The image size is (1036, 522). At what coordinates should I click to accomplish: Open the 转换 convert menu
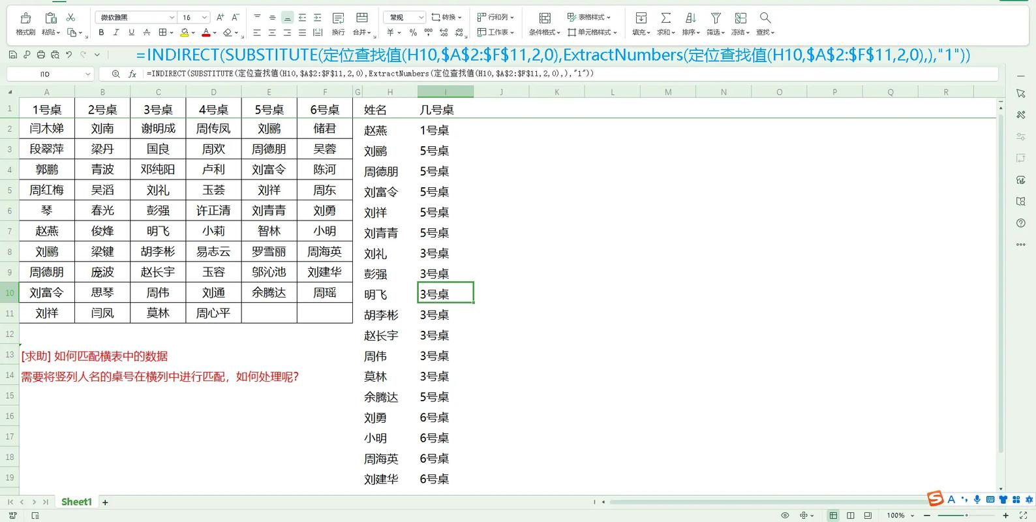[x=447, y=18]
